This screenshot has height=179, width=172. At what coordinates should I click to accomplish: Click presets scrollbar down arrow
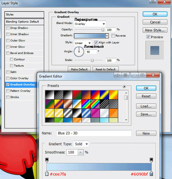pyautogui.click(x=126, y=120)
